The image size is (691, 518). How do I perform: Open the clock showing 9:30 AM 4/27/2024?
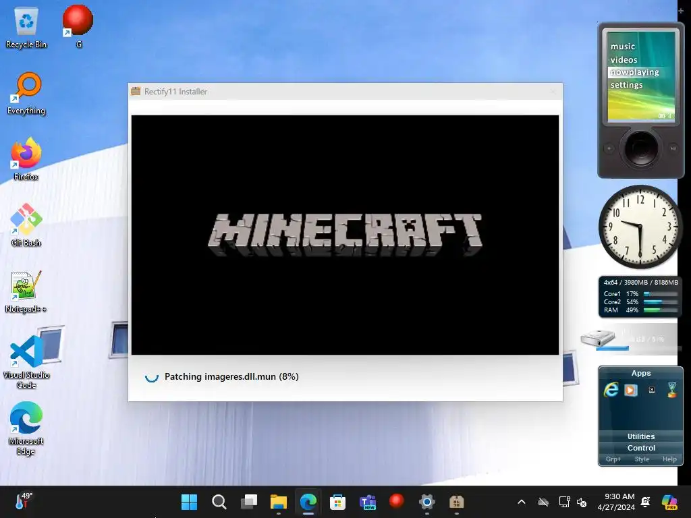pos(616,502)
